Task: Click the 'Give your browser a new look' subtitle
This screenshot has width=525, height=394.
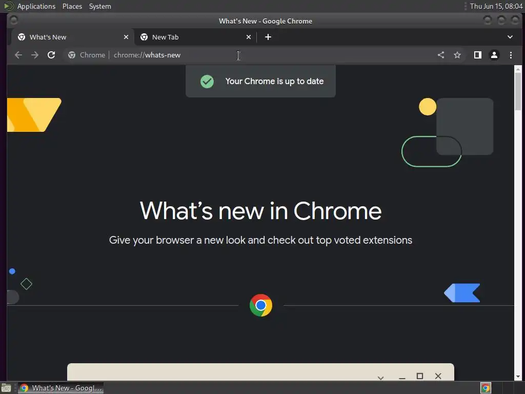Action: (260, 240)
